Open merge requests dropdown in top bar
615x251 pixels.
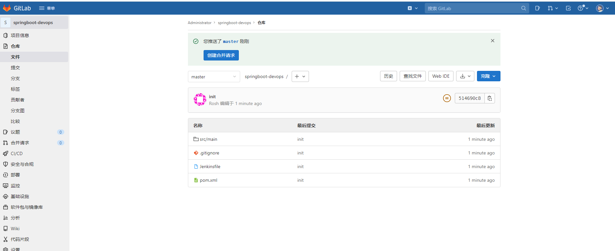pos(553,8)
